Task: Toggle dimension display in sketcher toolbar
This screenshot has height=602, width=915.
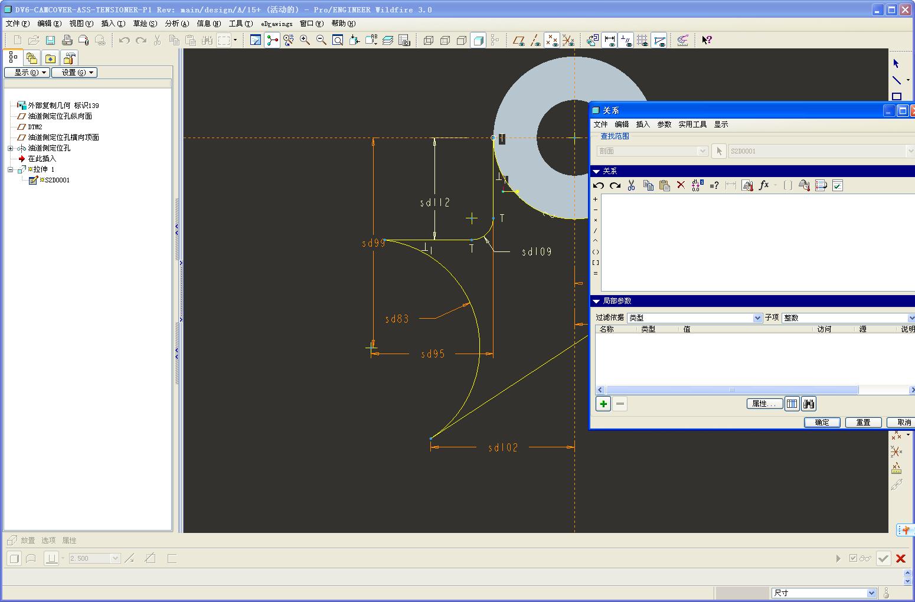Action: pyautogui.click(x=610, y=40)
